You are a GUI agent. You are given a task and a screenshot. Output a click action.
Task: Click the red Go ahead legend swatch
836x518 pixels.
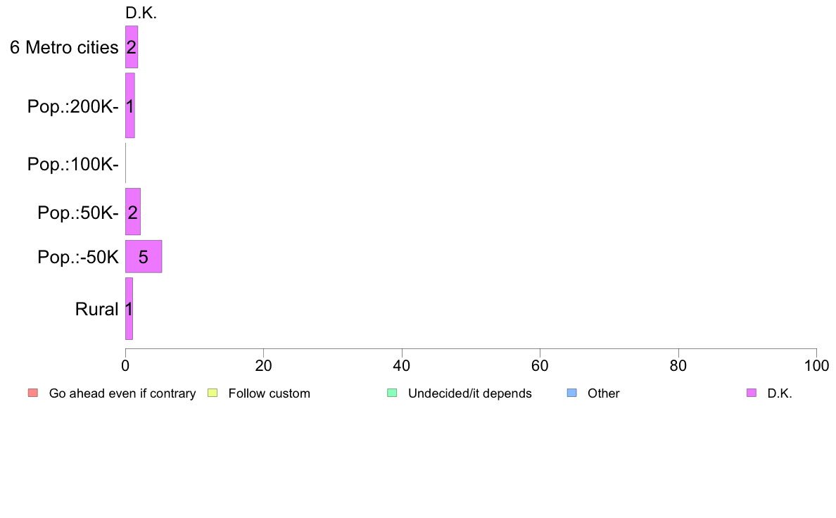click(33, 393)
